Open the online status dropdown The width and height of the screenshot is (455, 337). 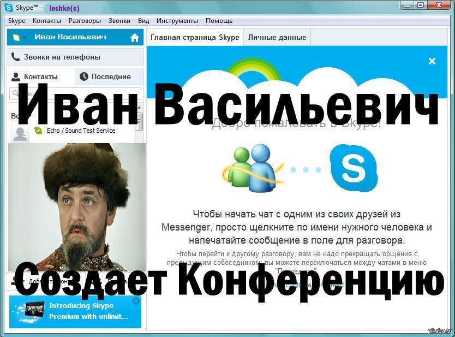[19, 38]
